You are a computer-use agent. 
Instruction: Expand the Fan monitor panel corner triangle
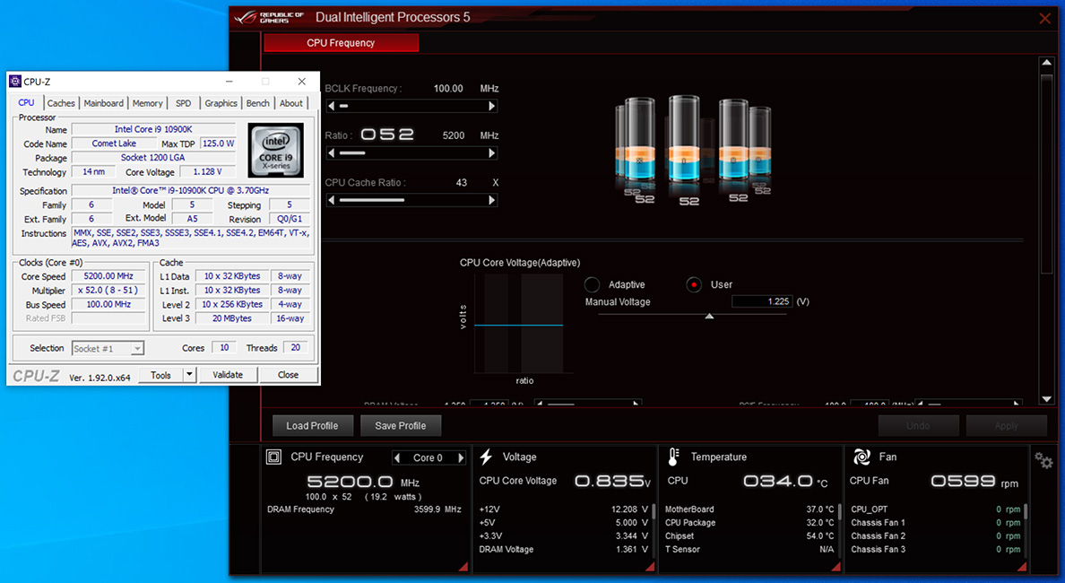[x=1022, y=567]
